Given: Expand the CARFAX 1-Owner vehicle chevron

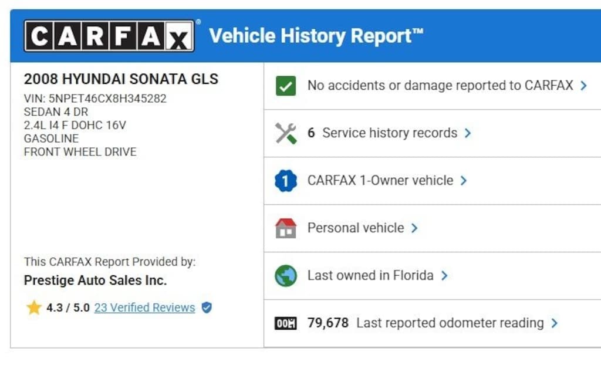Looking at the screenshot, I should click(464, 181).
